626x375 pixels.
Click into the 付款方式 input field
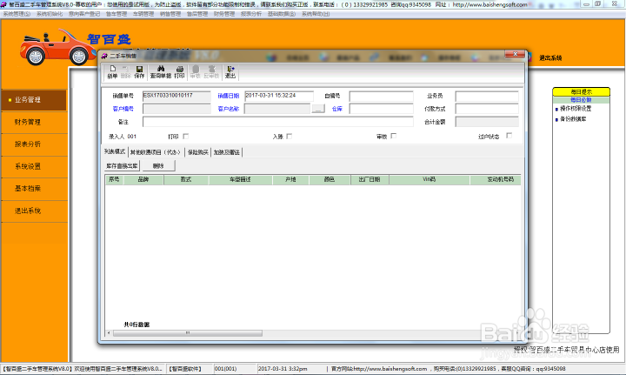click(x=487, y=109)
